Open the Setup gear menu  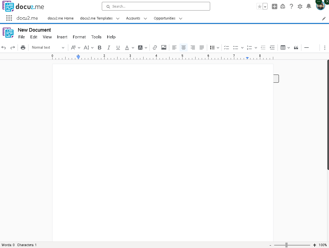point(300,6)
